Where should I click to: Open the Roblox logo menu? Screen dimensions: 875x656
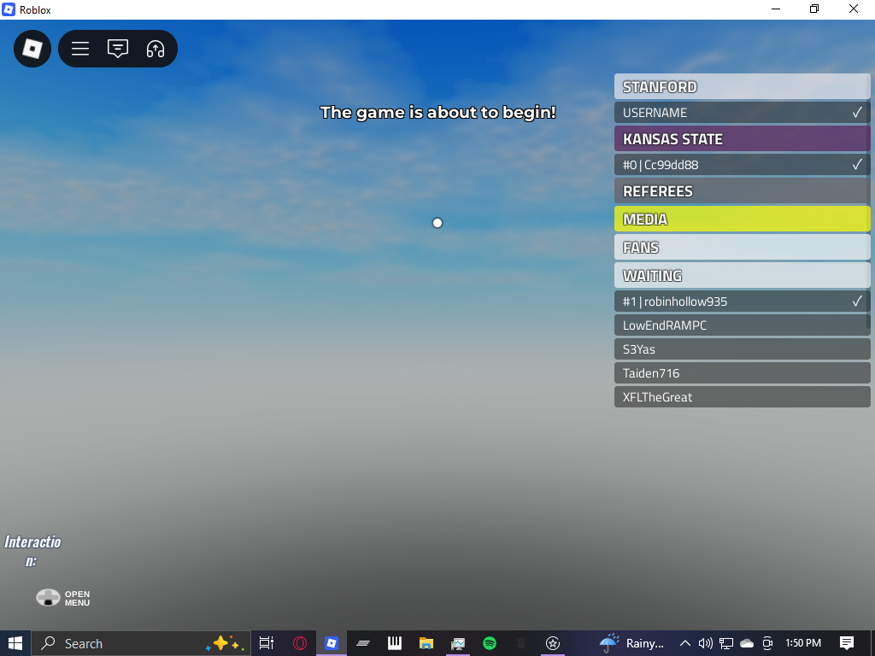[x=32, y=49]
